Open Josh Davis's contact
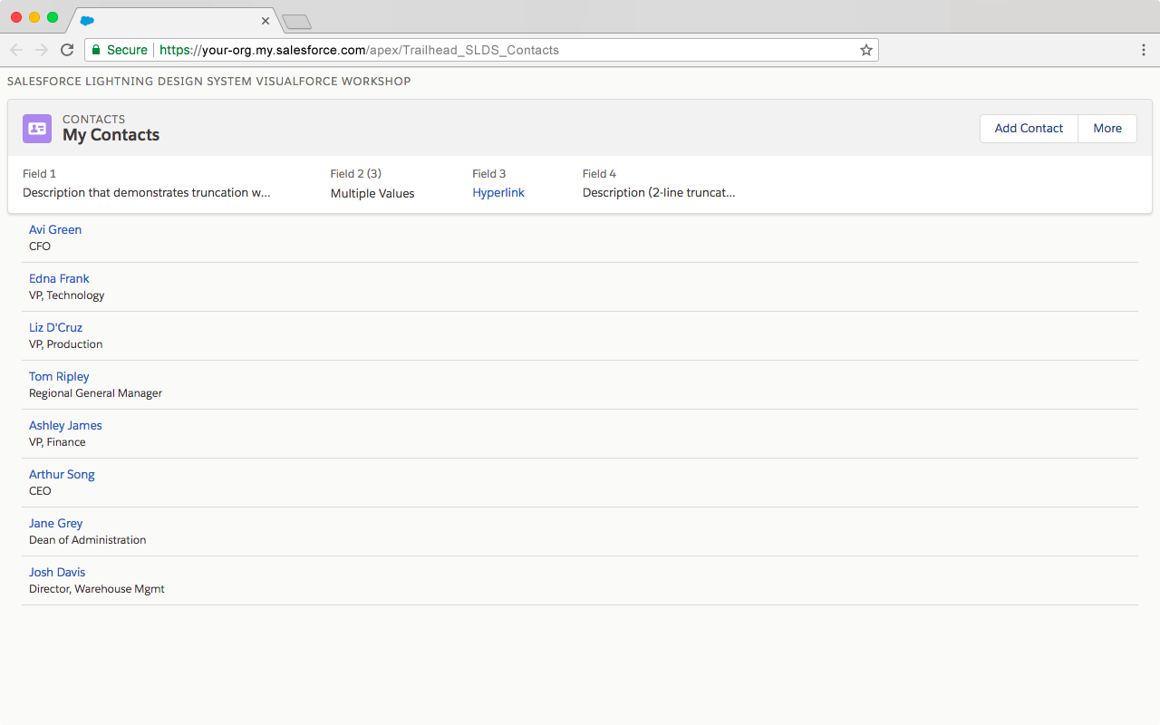The height and width of the screenshot is (725, 1160). (57, 573)
